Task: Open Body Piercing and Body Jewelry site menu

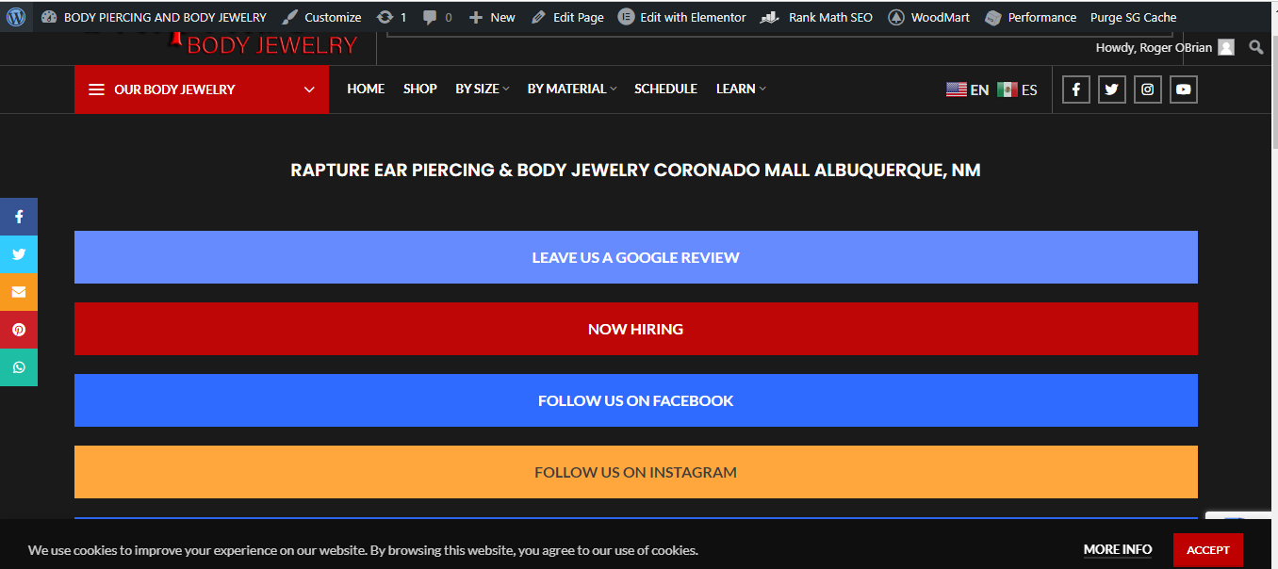Action: [154, 17]
